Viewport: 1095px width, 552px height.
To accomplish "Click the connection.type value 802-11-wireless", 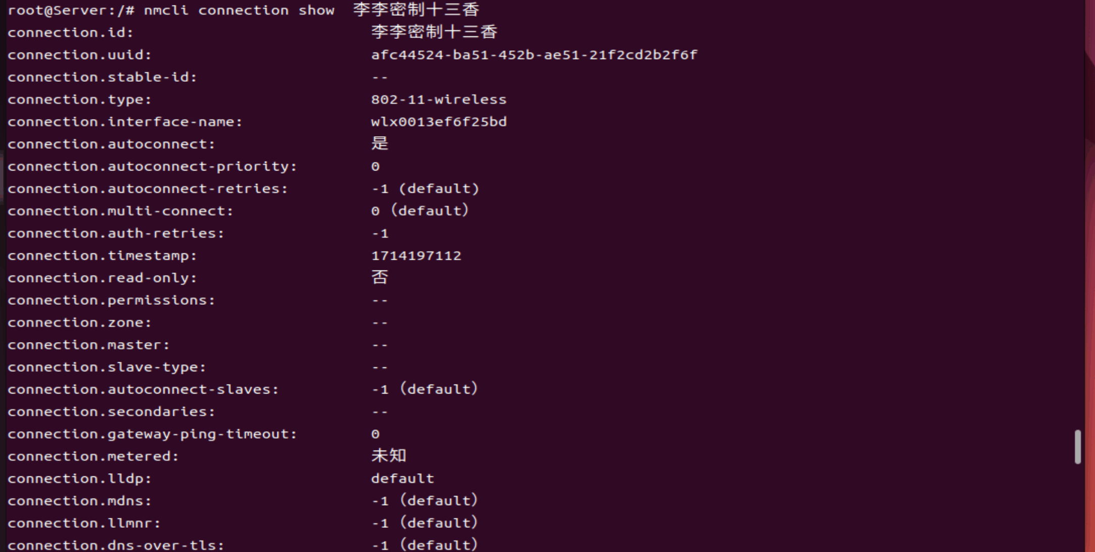I will [x=439, y=99].
